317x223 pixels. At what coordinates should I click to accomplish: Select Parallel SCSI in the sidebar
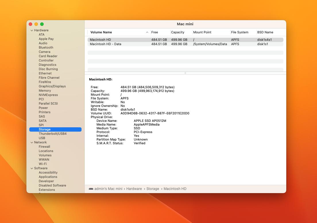pyautogui.click(x=48, y=104)
